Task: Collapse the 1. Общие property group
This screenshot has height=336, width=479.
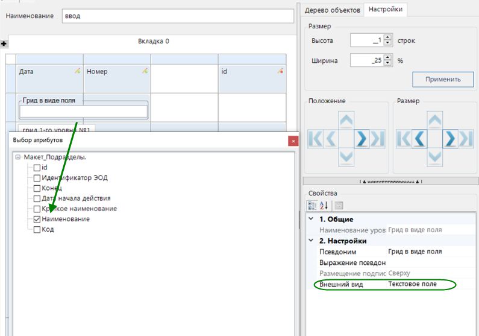Action: (311, 219)
